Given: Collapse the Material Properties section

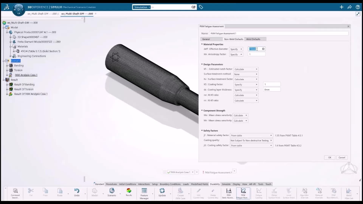Looking at the screenshot, I should [202, 44].
